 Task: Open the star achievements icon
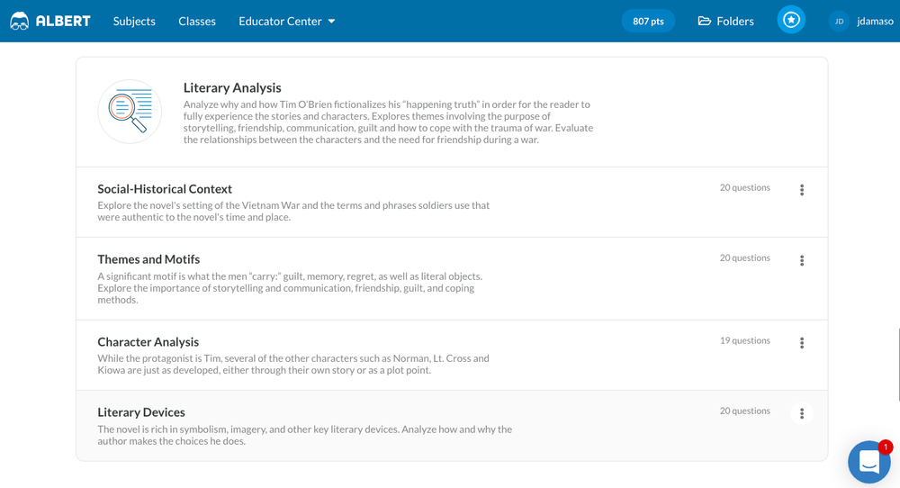791,21
